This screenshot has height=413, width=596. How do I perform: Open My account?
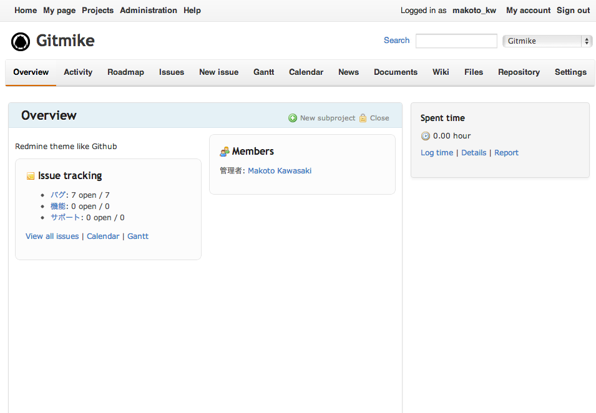pyautogui.click(x=528, y=10)
